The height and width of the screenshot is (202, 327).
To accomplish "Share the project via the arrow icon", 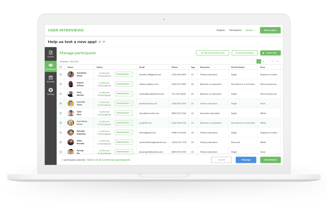I will 104,42.
